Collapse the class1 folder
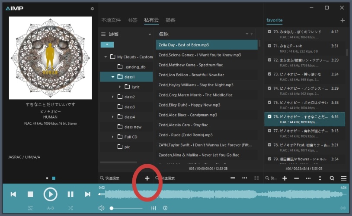The height and width of the screenshot is (216, 352). click(x=113, y=77)
